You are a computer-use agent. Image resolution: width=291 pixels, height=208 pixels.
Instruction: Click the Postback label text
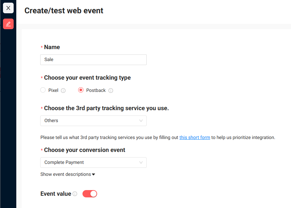pyautogui.click(x=96, y=90)
